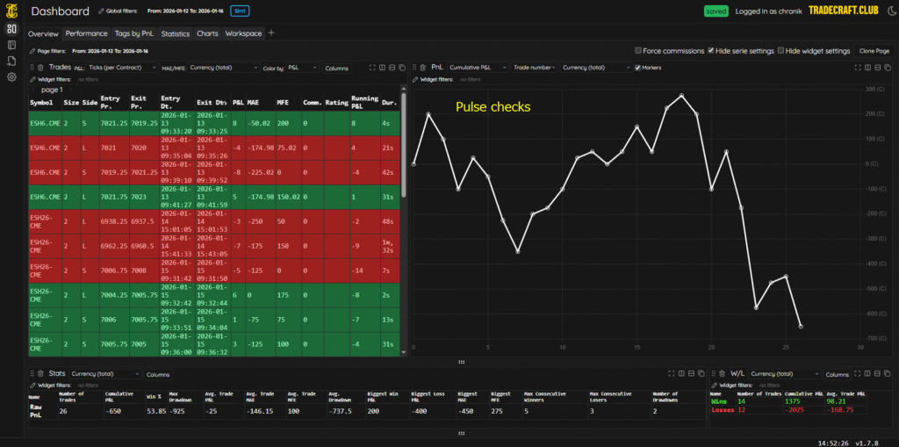
Task: Open the Color by P&L dropdown
Action: [301, 68]
